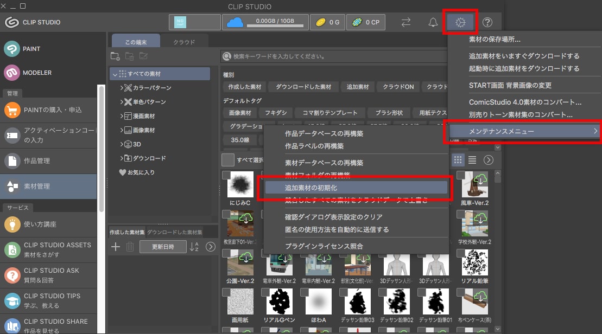Viewport: 602px width, 334px height.
Task: Open the settings gear menu
Action: pyautogui.click(x=460, y=22)
